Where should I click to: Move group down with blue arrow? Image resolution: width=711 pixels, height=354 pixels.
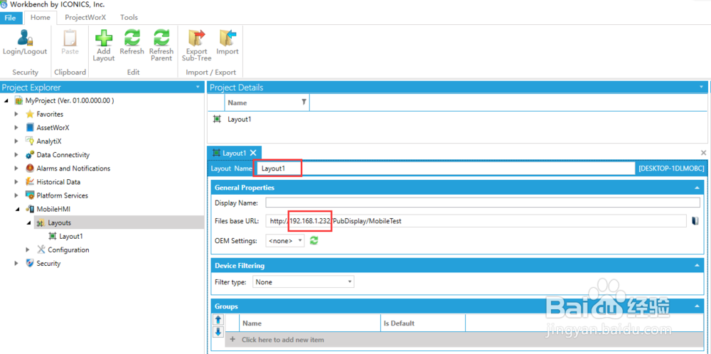pos(218,332)
